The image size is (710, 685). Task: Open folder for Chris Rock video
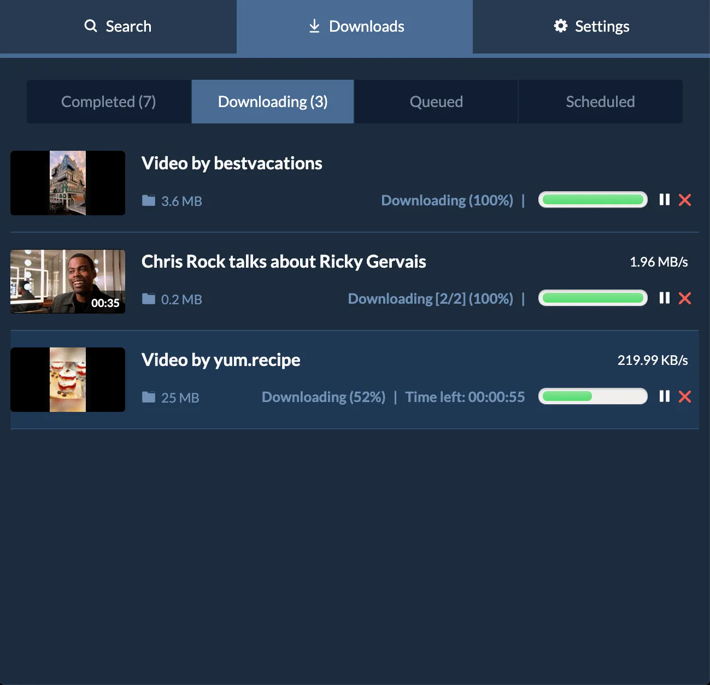[148, 299]
